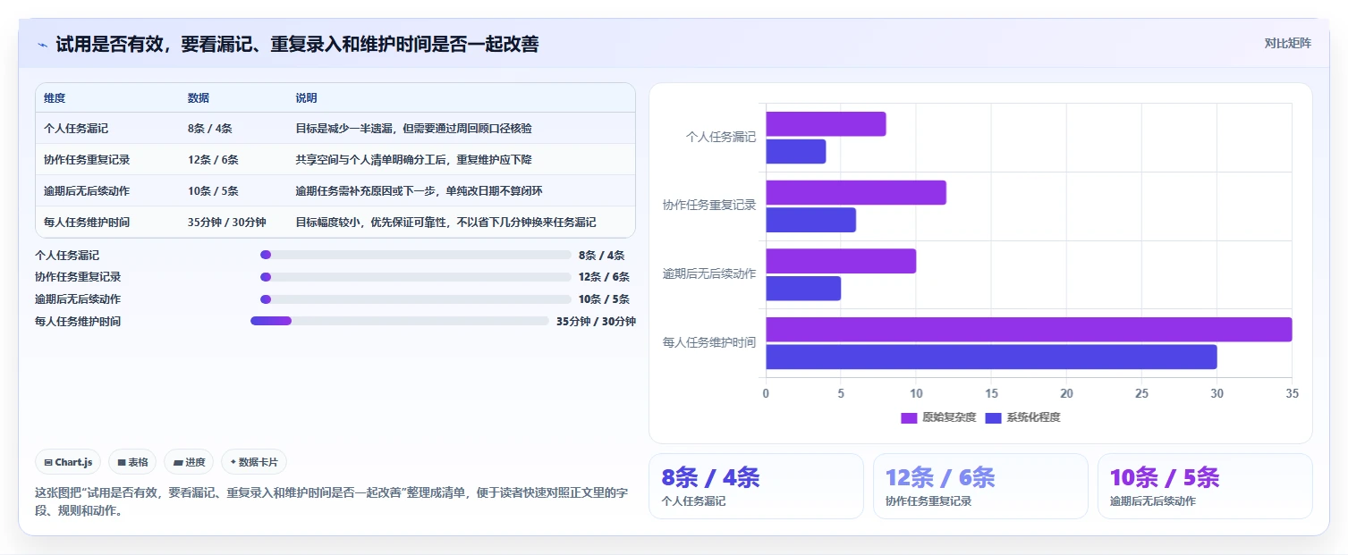Image resolution: width=1348 pixels, height=555 pixels.
Task: Toggle the 系统化程度 legend swatch
Action: 993,417
